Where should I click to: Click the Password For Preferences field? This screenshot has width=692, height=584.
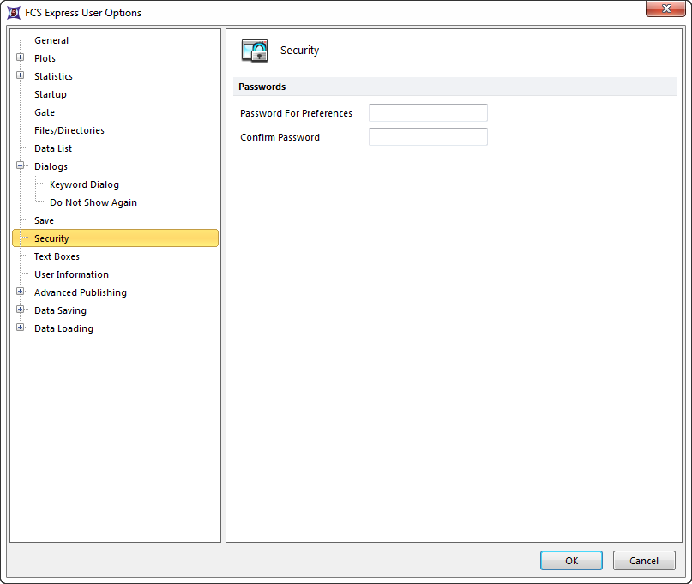point(428,113)
